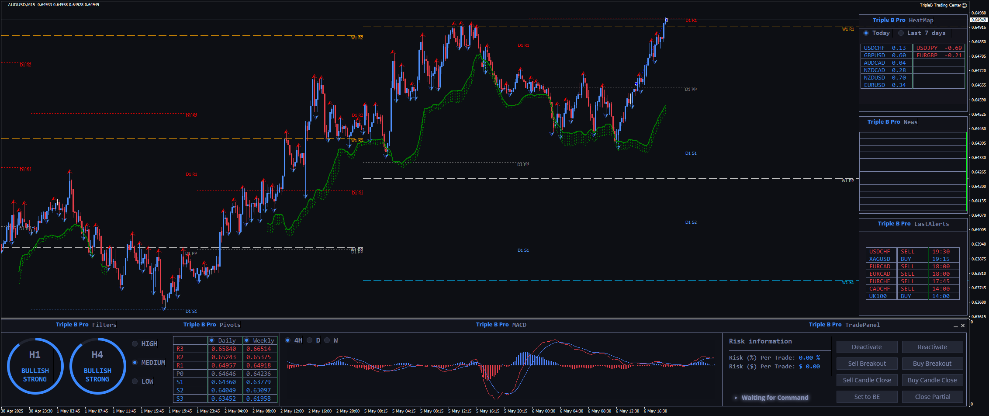Screen dimensions: 989x416
Task: Click the H1 bullish strong gauge
Action: coord(35,366)
